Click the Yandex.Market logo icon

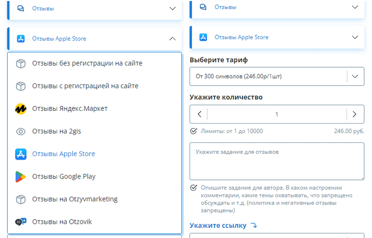tap(20, 108)
